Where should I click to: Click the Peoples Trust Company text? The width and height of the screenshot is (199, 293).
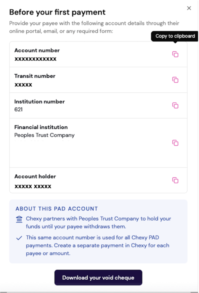click(44, 135)
